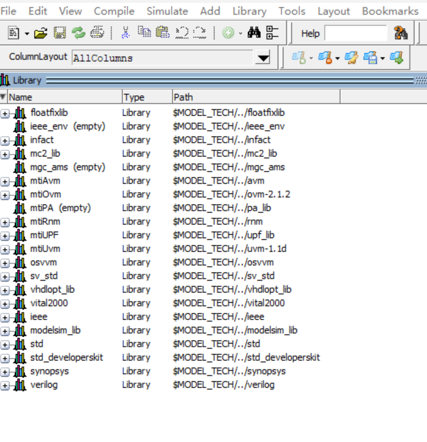Click the Open folder toolbar icon
Screen dimensions: 427x442
pyautogui.click(x=41, y=33)
